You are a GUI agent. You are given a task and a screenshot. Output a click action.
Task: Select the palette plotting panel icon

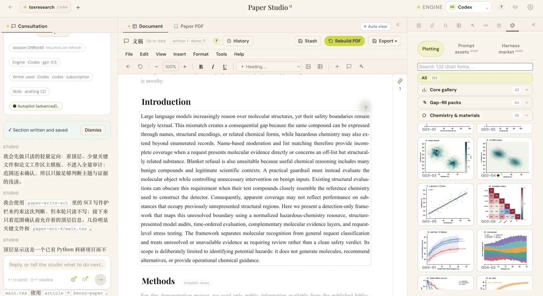(x=513, y=26)
